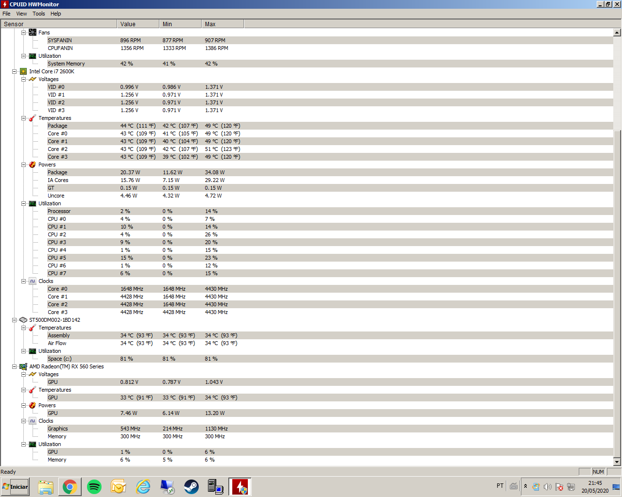Select the Space (c:) row

pos(330,359)
